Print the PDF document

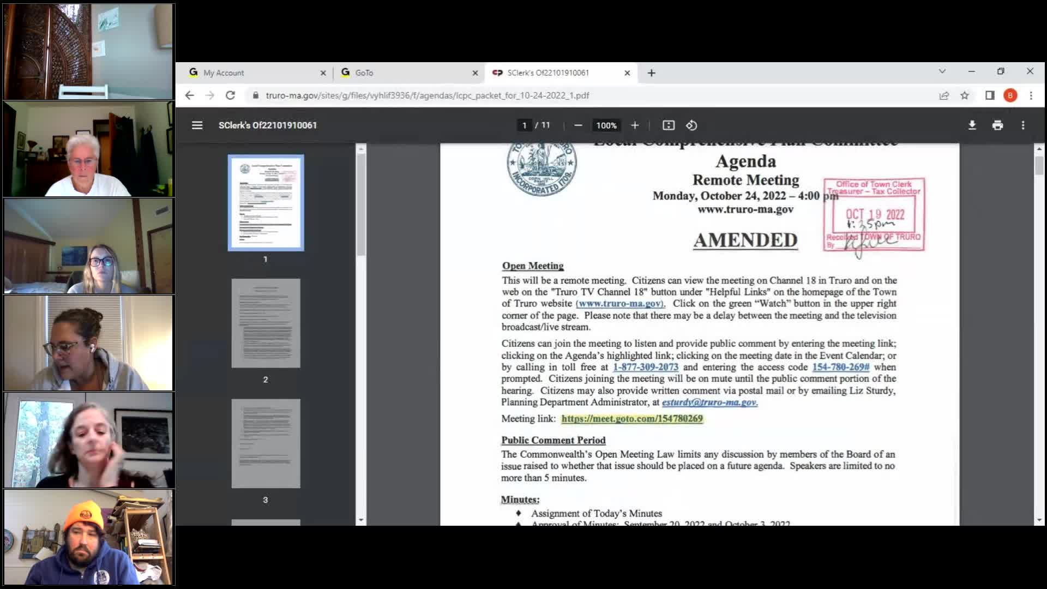coord(997,125)
